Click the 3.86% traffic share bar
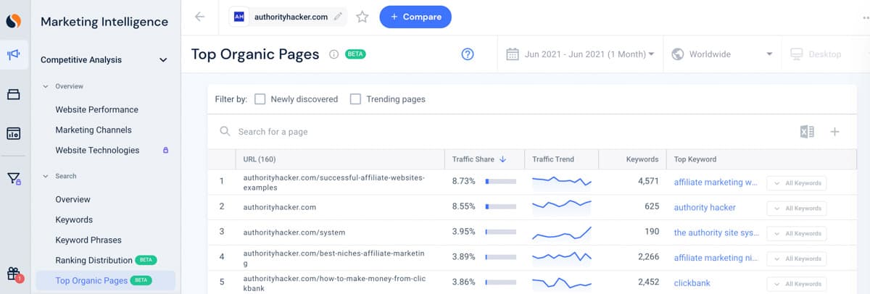Viewport: 870px width, 294px height. pyautogui.click(x=500, y=283)
